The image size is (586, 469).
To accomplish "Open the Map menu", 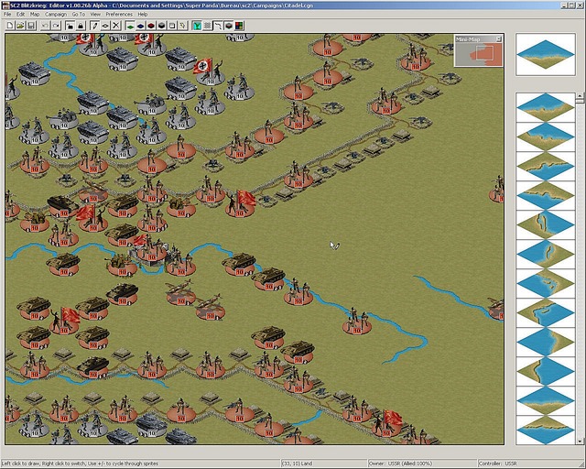I will 35,15.
